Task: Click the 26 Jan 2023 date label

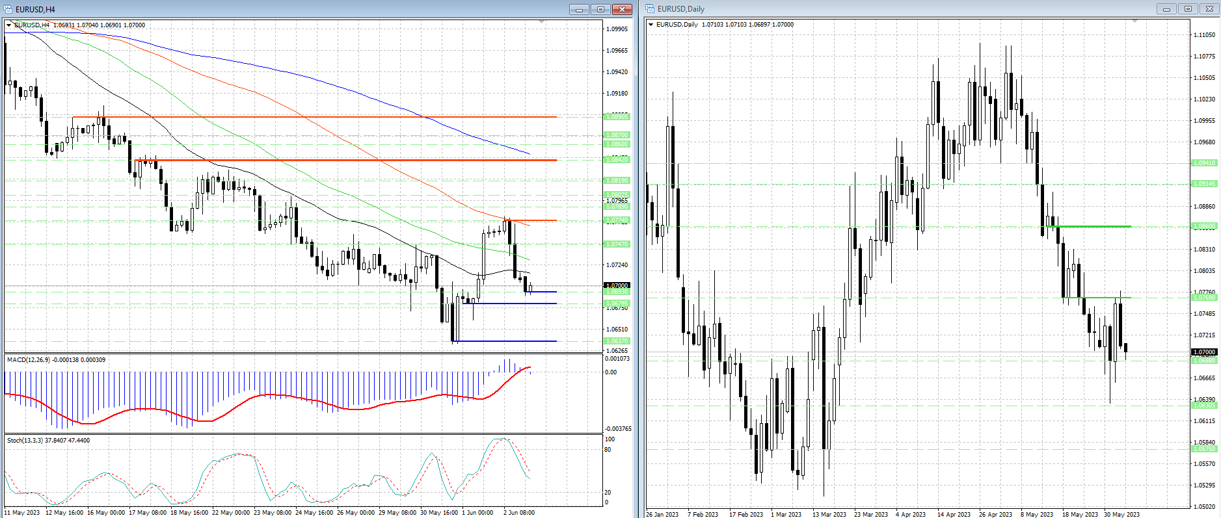Action: pos(662,515)
